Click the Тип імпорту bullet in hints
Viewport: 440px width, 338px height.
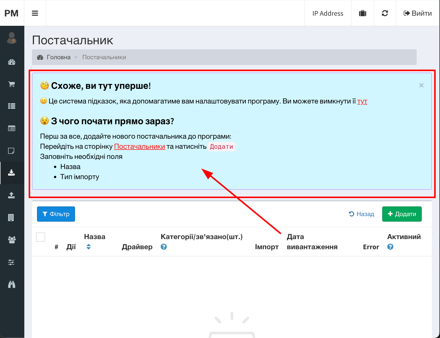point(80,177)
